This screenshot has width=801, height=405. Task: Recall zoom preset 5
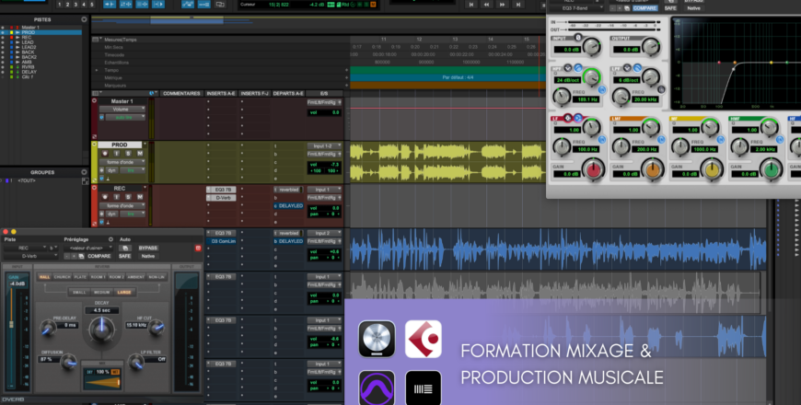(92, 5)
